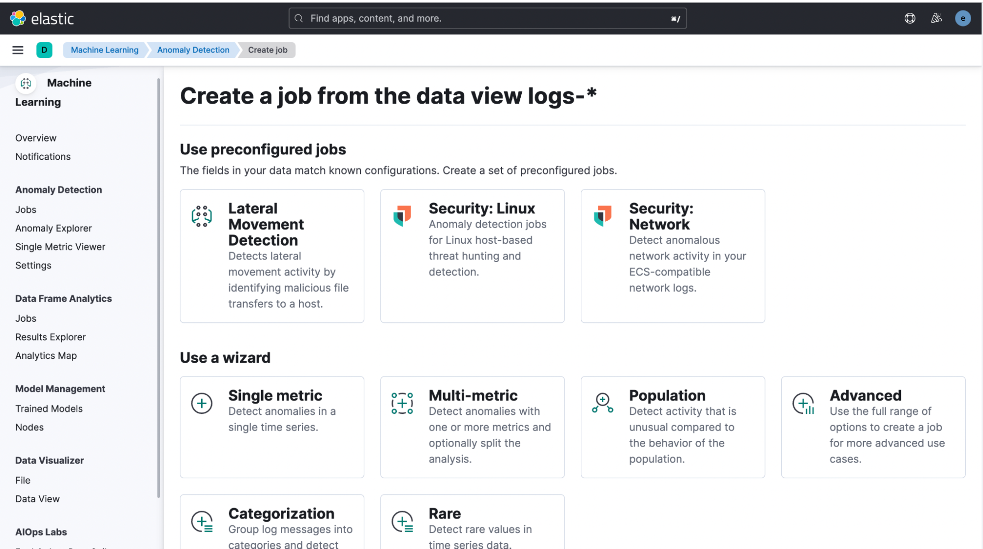Open the help menu lifebuoy icon
This screenshot has height=549, width=983.
click(910, 19)
